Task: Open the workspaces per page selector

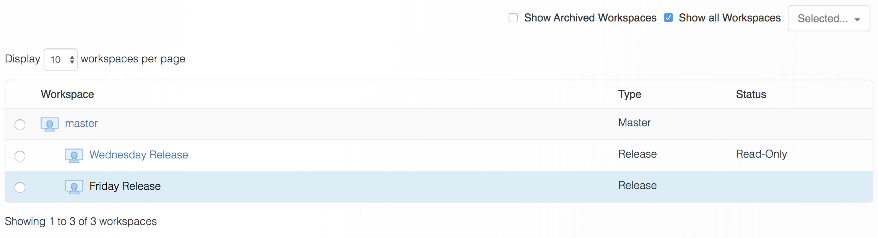Action: pos(61,60)
